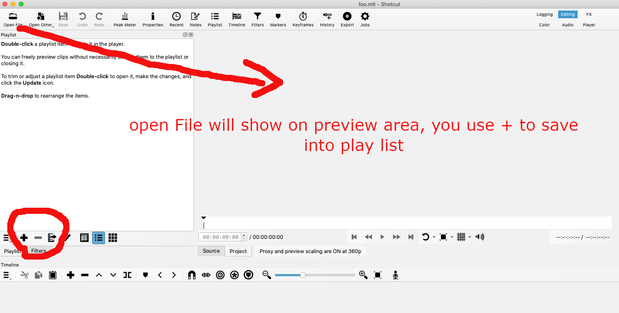Open the Peak Meter panel
The height and width of the screenshot is (313, 619).
(x=125, y=19)
